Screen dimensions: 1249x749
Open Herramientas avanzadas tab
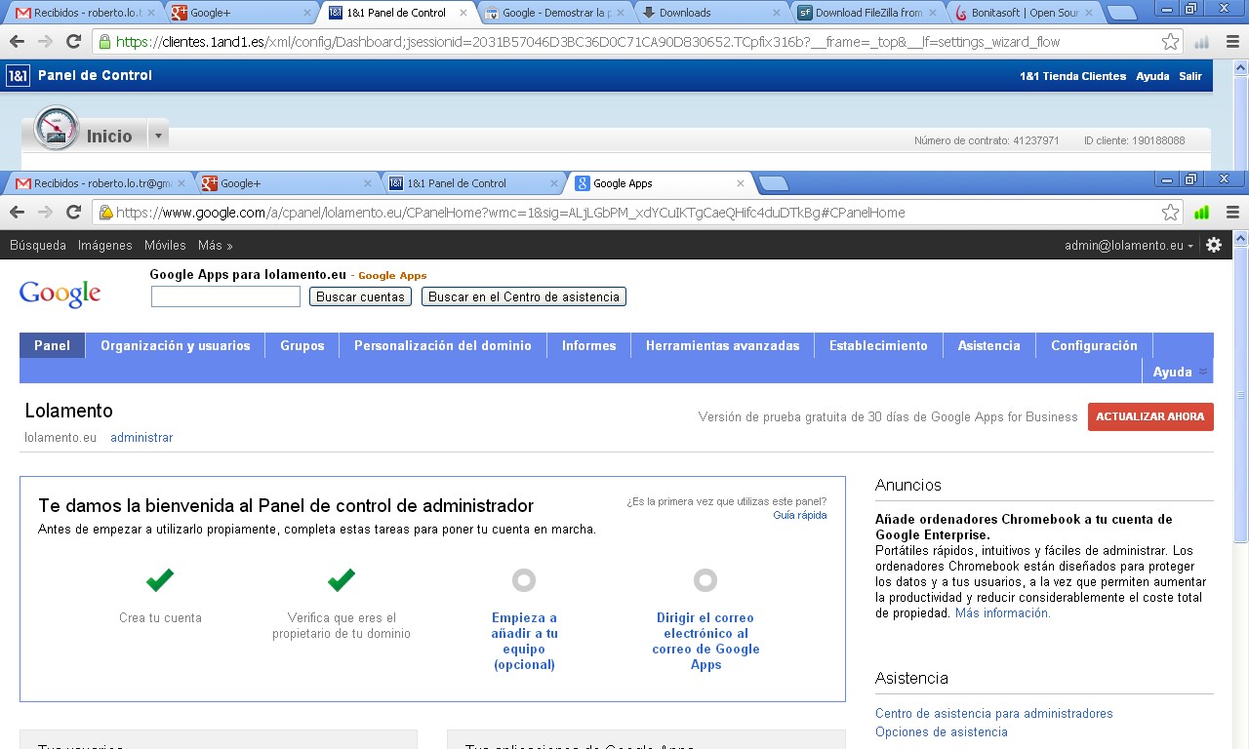pos(723,345)
